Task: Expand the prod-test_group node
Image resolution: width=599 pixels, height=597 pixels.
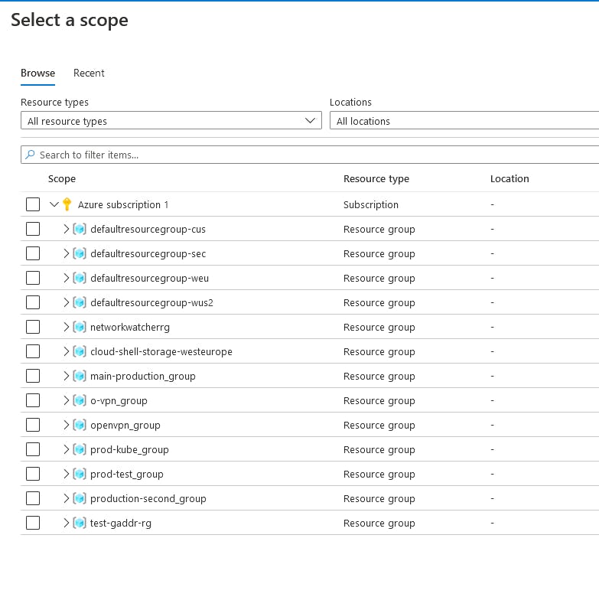Action: pos(66,474)
